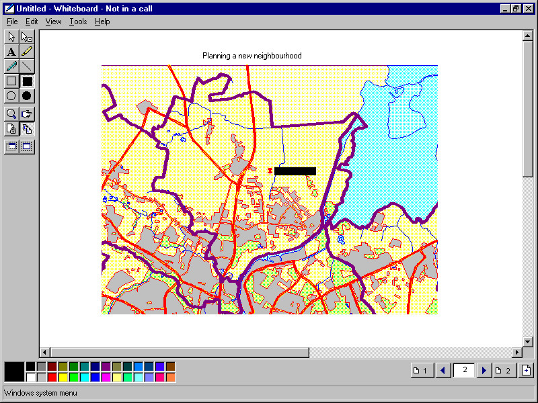This screenshot has width=538, height=403.
Task: Select the magenta color swatch
Action: tap(106, 377)
